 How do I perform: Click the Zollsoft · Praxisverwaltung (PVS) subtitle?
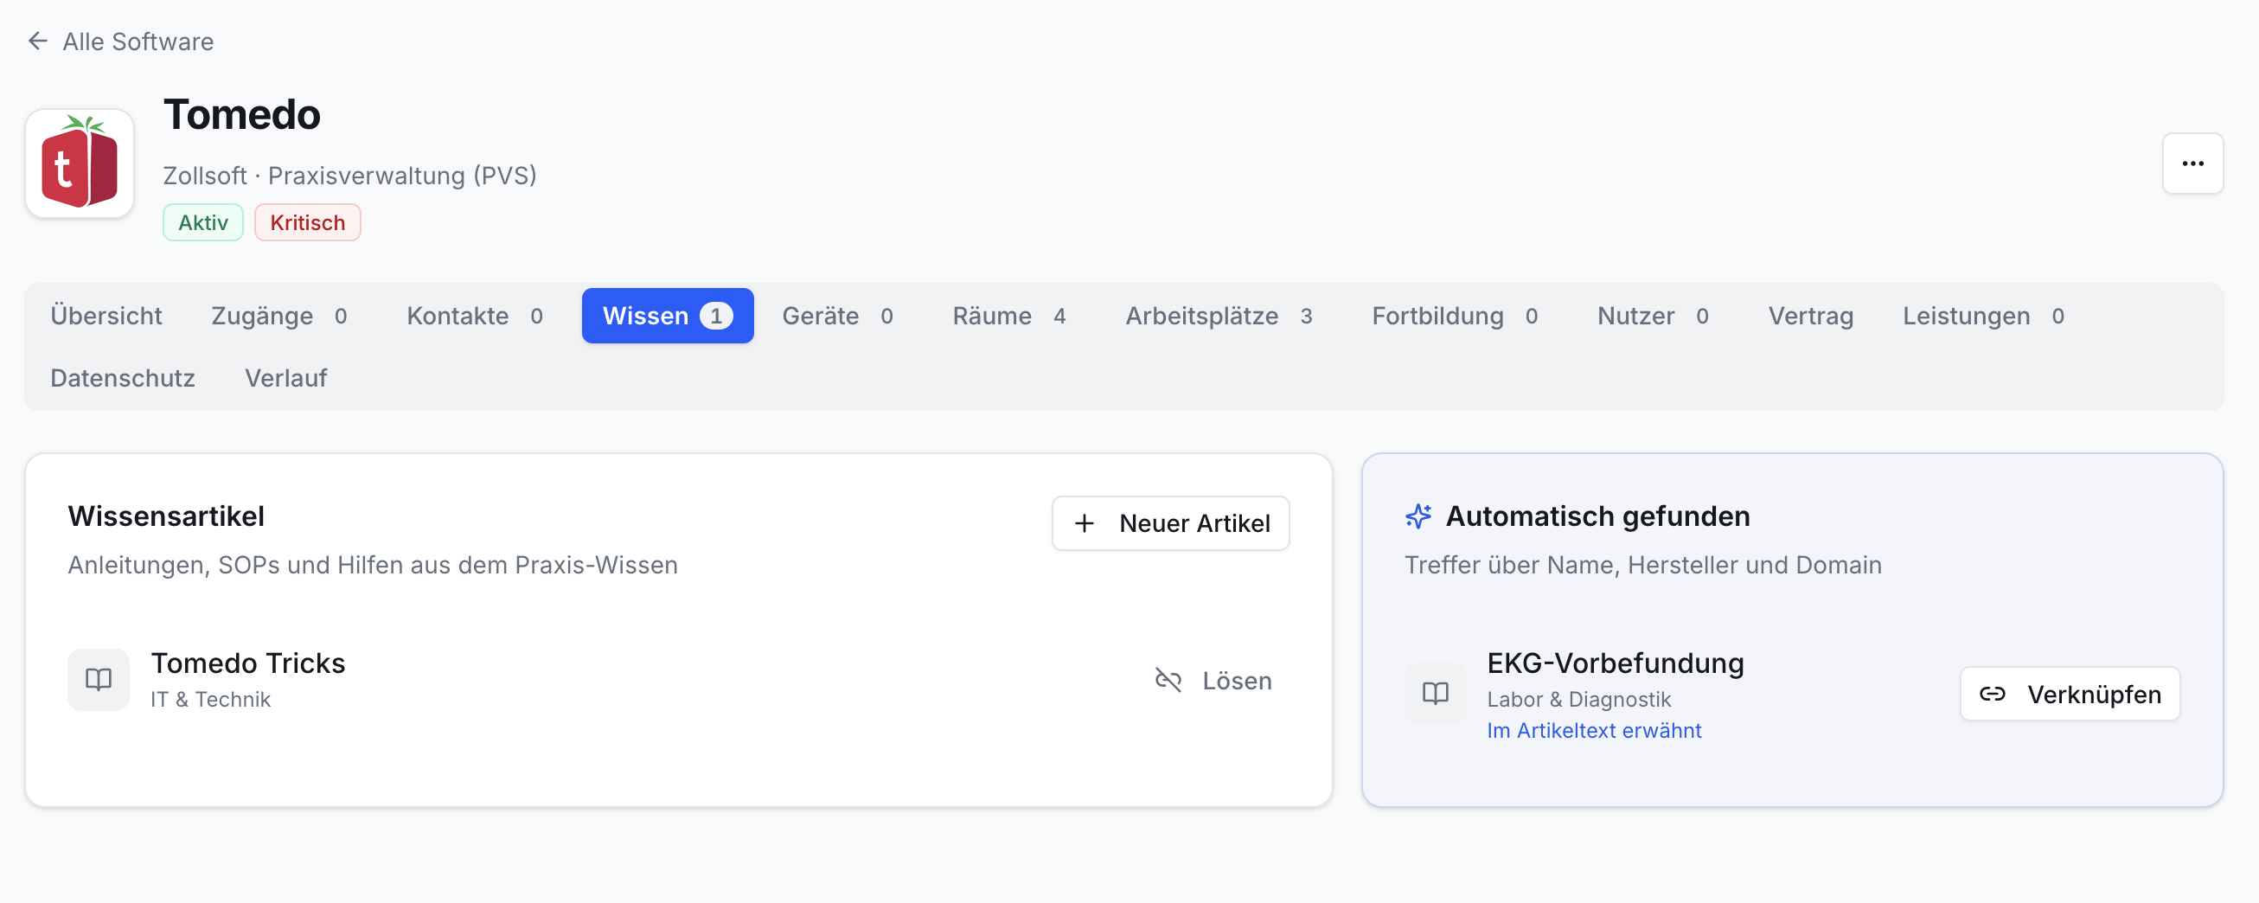350,176
